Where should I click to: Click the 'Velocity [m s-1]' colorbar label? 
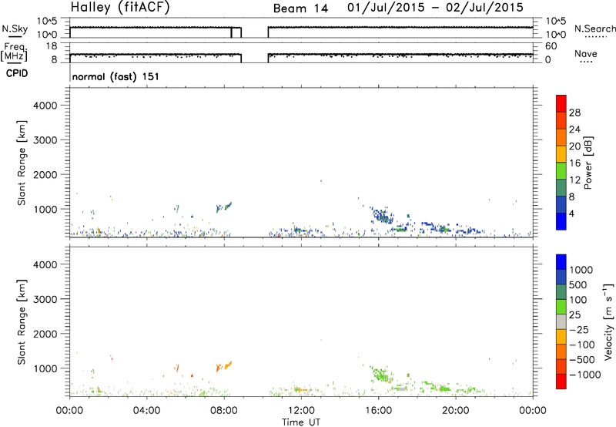click(608, 321)
